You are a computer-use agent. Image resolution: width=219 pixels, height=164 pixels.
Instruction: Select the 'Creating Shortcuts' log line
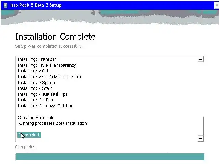pyautogui.click(x=36, y=118)
